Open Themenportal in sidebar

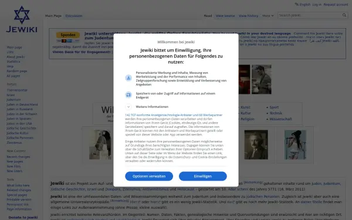17,90
